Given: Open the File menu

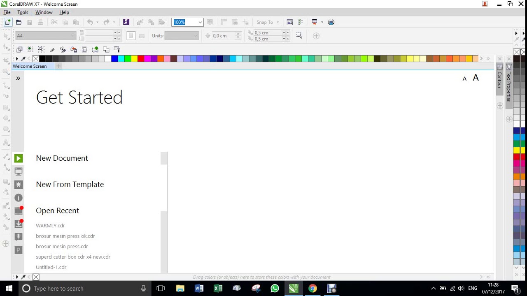Looking at the screenshot, I should (x=7, y=12).
